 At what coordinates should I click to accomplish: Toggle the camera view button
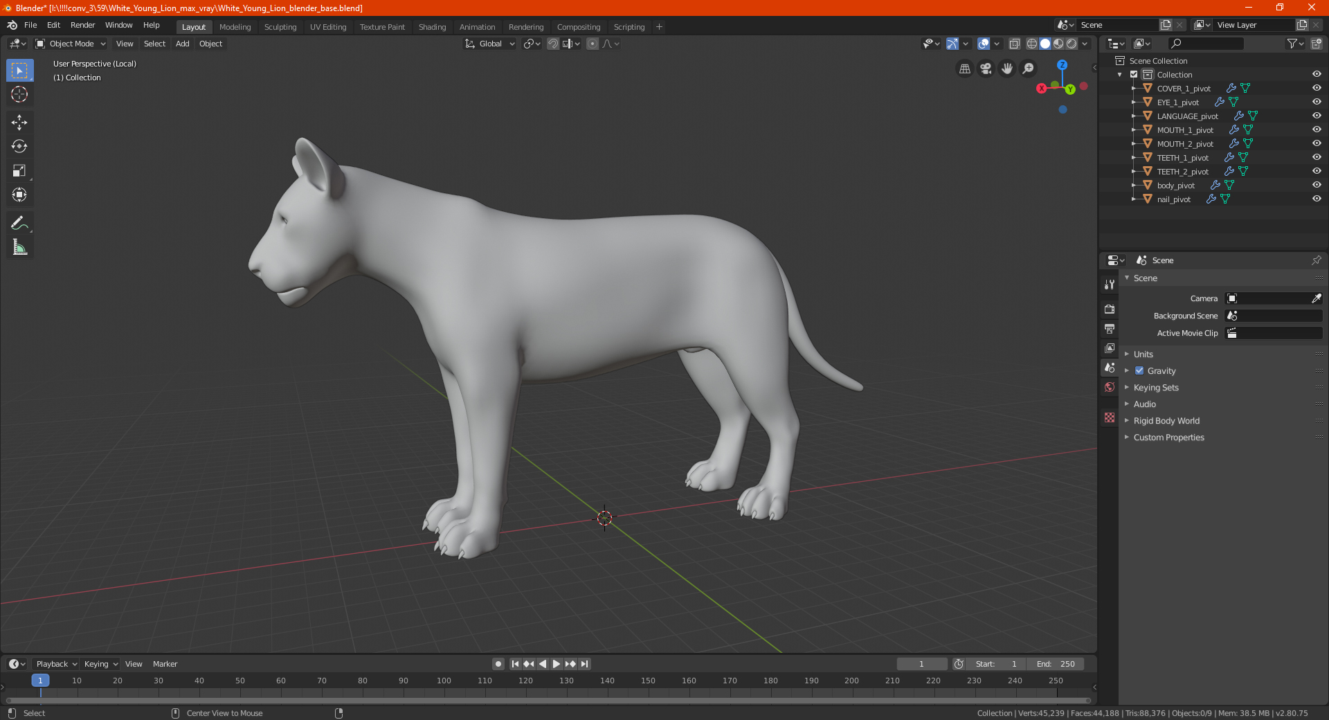click(x=986, y=69)
